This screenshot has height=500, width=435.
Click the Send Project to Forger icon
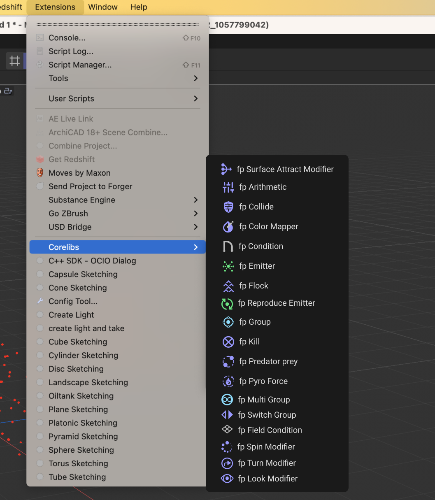point(40,186)
